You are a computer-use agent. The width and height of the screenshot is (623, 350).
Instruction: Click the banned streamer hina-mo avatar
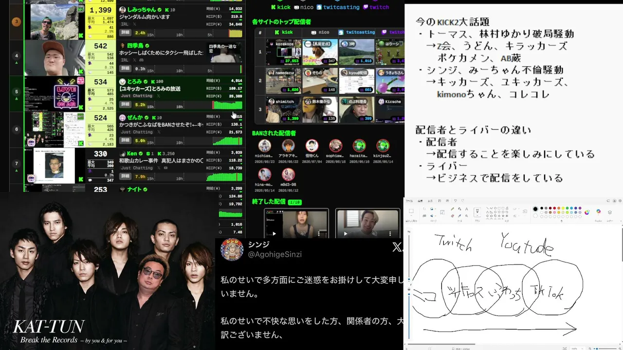(264, 174)
